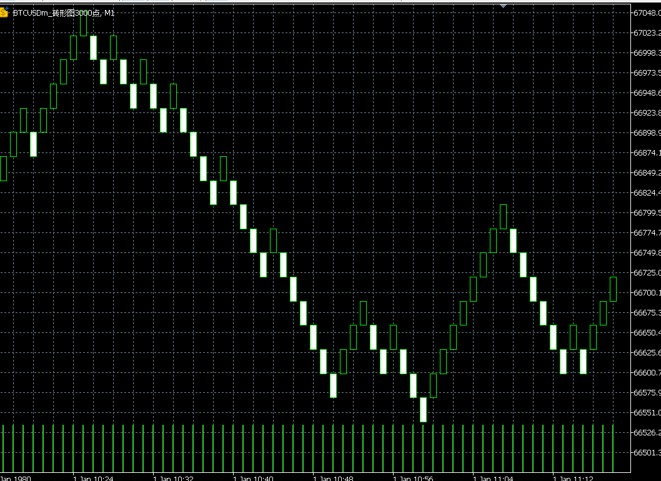Click the top brick of the second peak
Viewport: 661px width, 481px height.
tap(503, 217)
